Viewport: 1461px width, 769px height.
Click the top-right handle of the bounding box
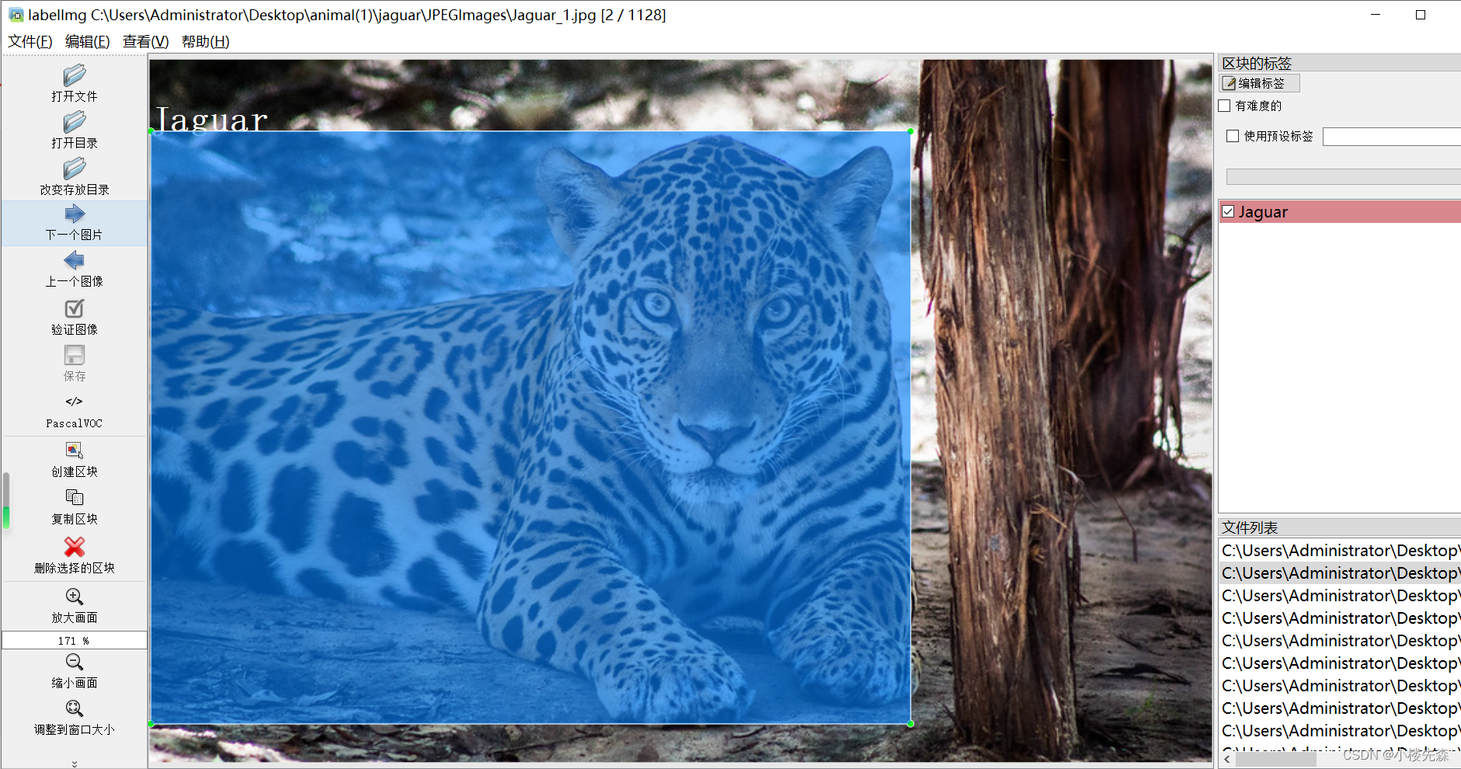click(x=910, y=131)
